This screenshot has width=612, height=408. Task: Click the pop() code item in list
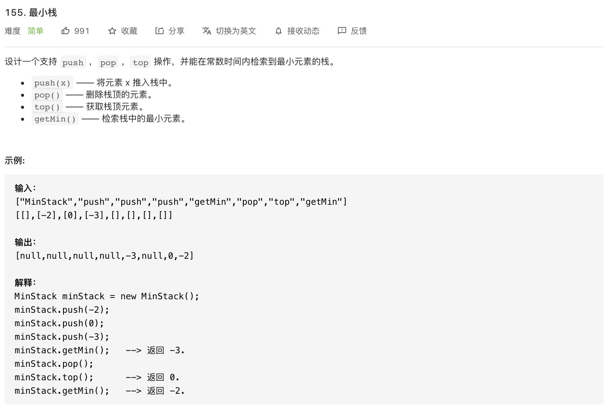tap(47, 95)
